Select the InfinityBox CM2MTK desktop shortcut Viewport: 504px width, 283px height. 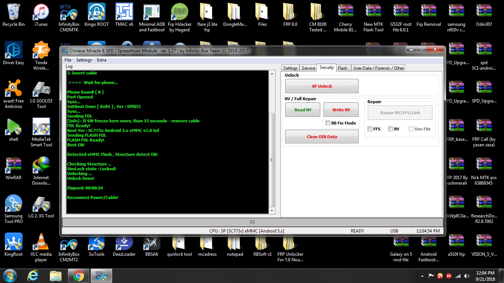(69, 18)
